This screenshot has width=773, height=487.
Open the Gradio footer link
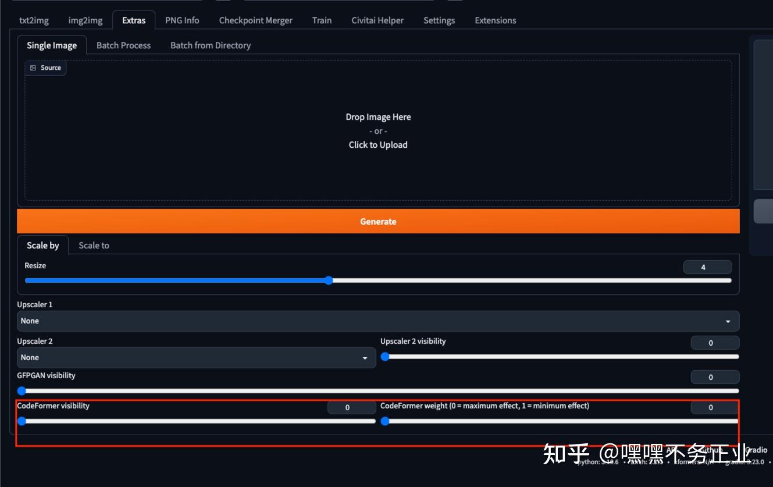pyautogui.click(x=756, y=450)
